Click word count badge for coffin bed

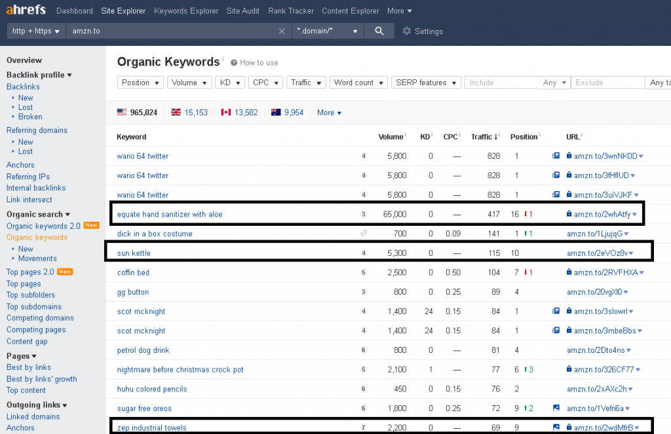click(364, 272)
